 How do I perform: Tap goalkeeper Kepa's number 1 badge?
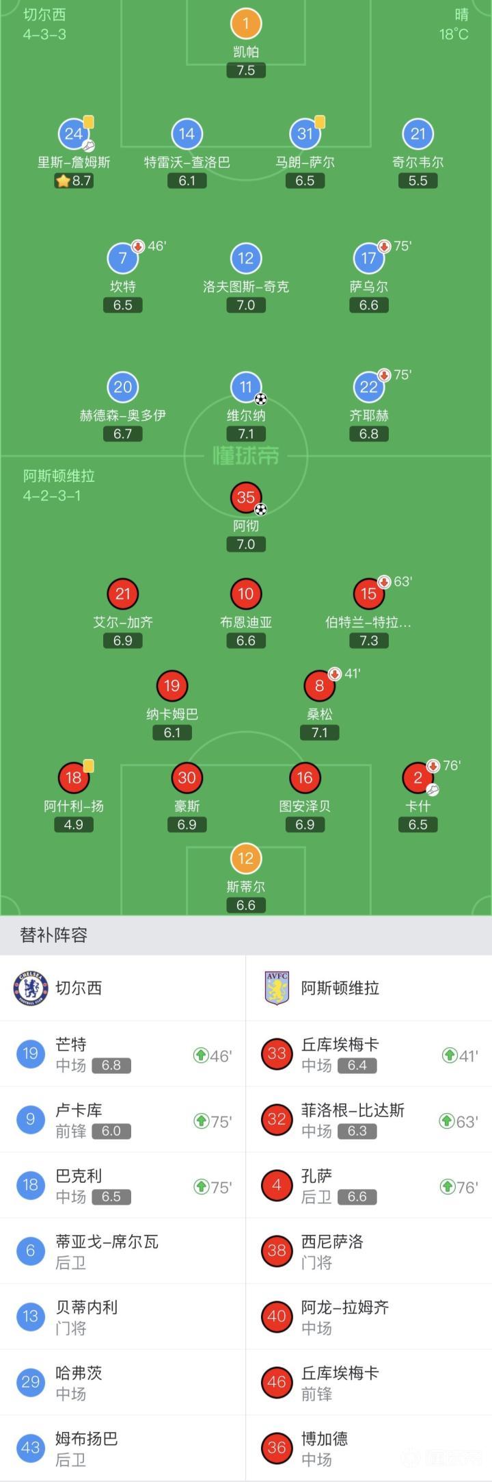246,24
